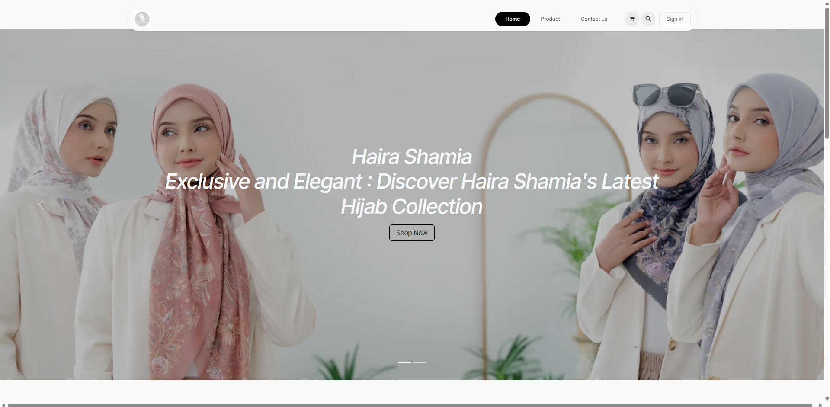830x407 pixels.
Task: Open search with the magnifier icon
Action: pyautogui.click(x=648, y=19)
